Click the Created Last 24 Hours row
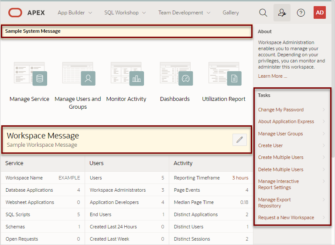Image resolution: width=335 pixels, height=245 pixels. (x=127, y=227)
